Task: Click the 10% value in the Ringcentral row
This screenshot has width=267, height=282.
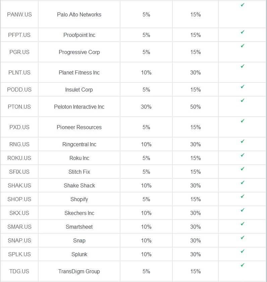Action: click(x=146, y=144)
